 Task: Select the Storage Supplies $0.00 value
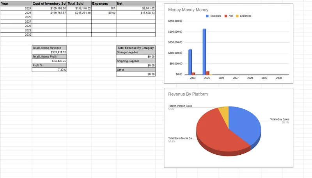point(136,56)
